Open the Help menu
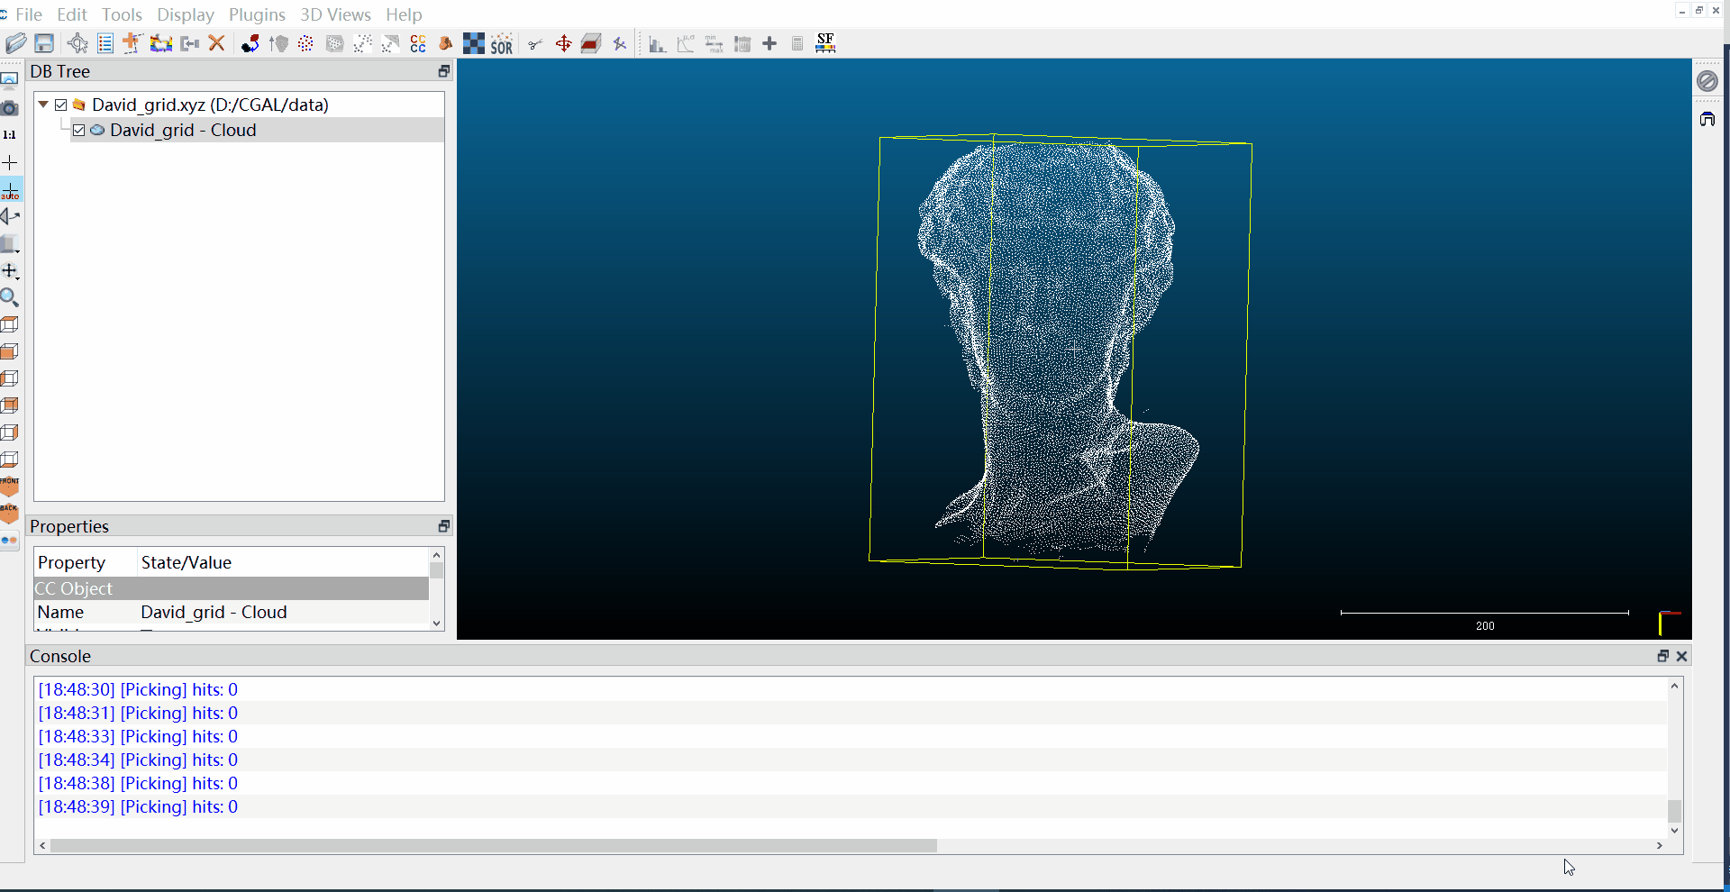The image size is (1730, 892). coord(404,14)
